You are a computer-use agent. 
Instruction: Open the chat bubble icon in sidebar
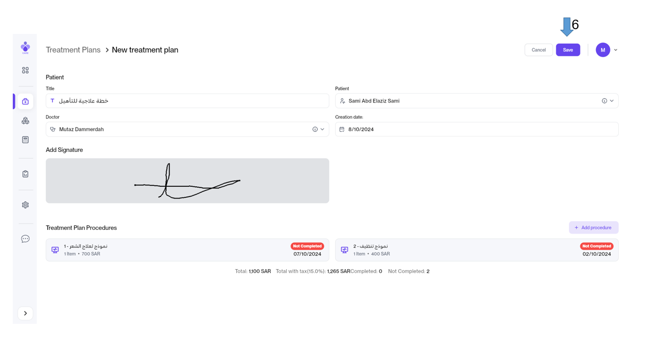25,239
